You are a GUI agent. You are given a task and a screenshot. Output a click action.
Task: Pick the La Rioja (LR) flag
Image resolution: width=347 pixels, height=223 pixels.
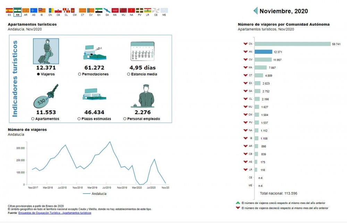(x=147, y=10)
